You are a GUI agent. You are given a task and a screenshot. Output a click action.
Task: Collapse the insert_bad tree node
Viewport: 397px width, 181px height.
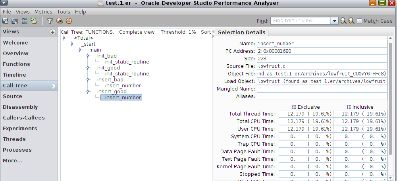point(88,80)
